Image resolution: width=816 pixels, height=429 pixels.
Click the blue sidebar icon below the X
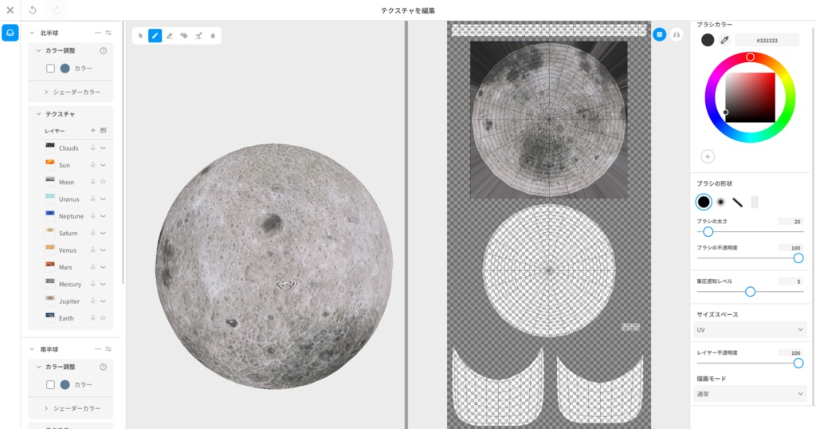[10, 33]
